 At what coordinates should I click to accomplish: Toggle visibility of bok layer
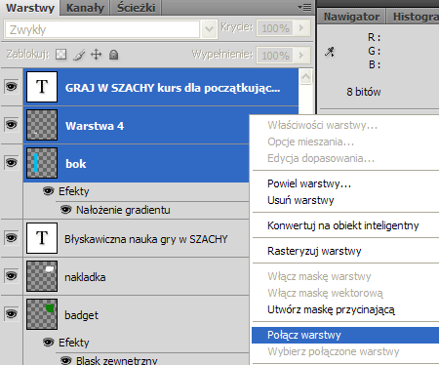click(12, 162)
